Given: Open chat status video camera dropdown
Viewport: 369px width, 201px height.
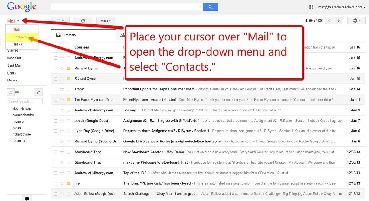Looking at the screenshot, I should coord(19,92).
